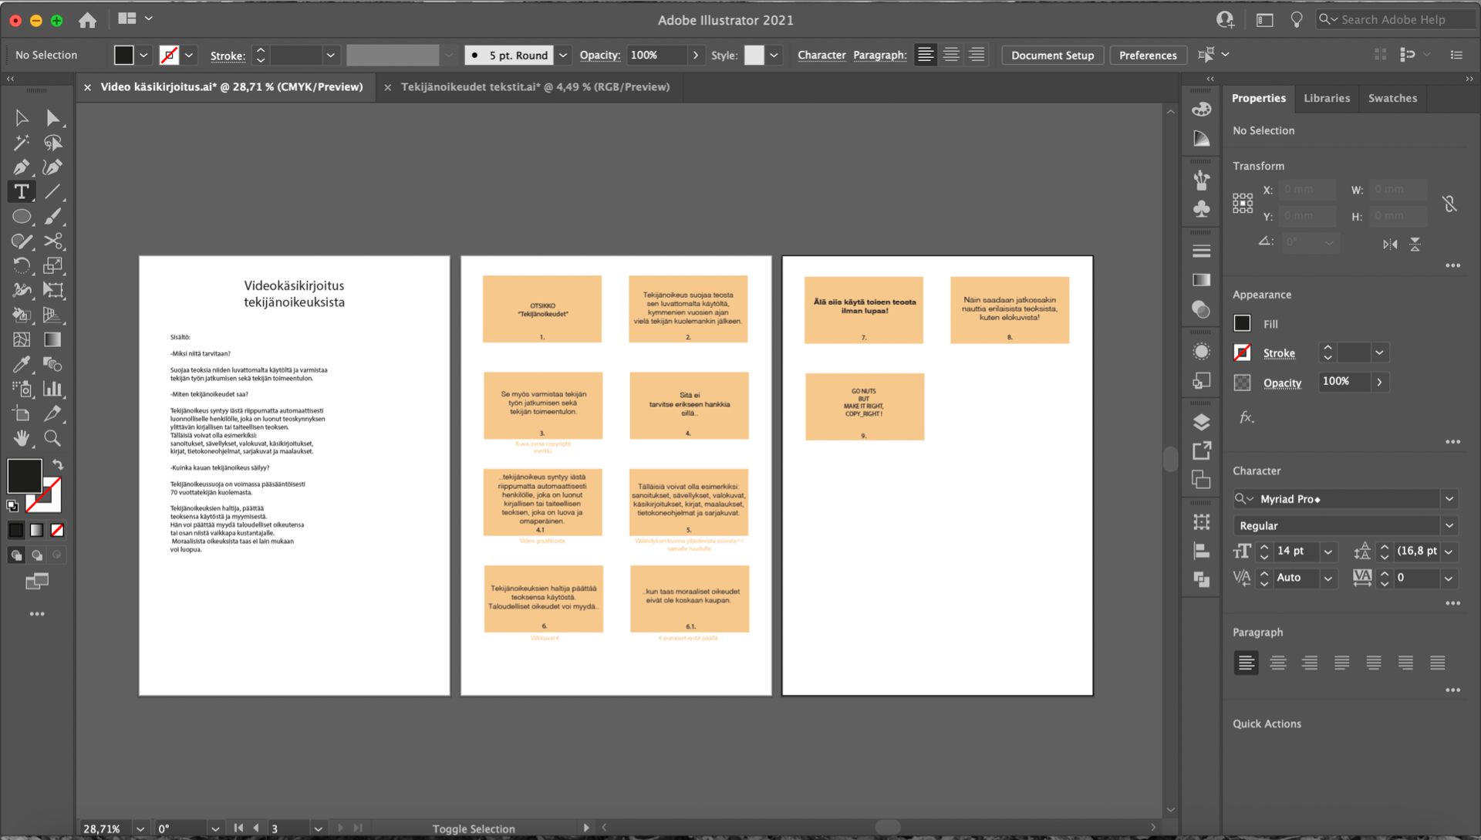Swap fill and stroke colors
The height and width of the screenshot is (840, 1481).
tap(58, 464)
